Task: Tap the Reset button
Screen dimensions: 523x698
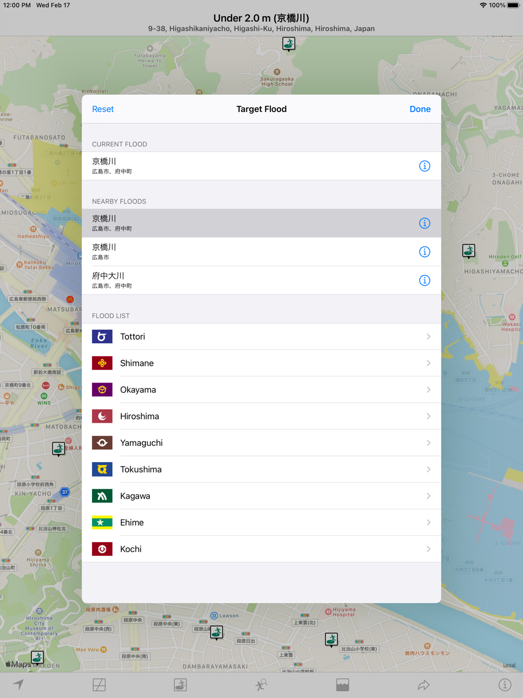Action: point(103,109)
